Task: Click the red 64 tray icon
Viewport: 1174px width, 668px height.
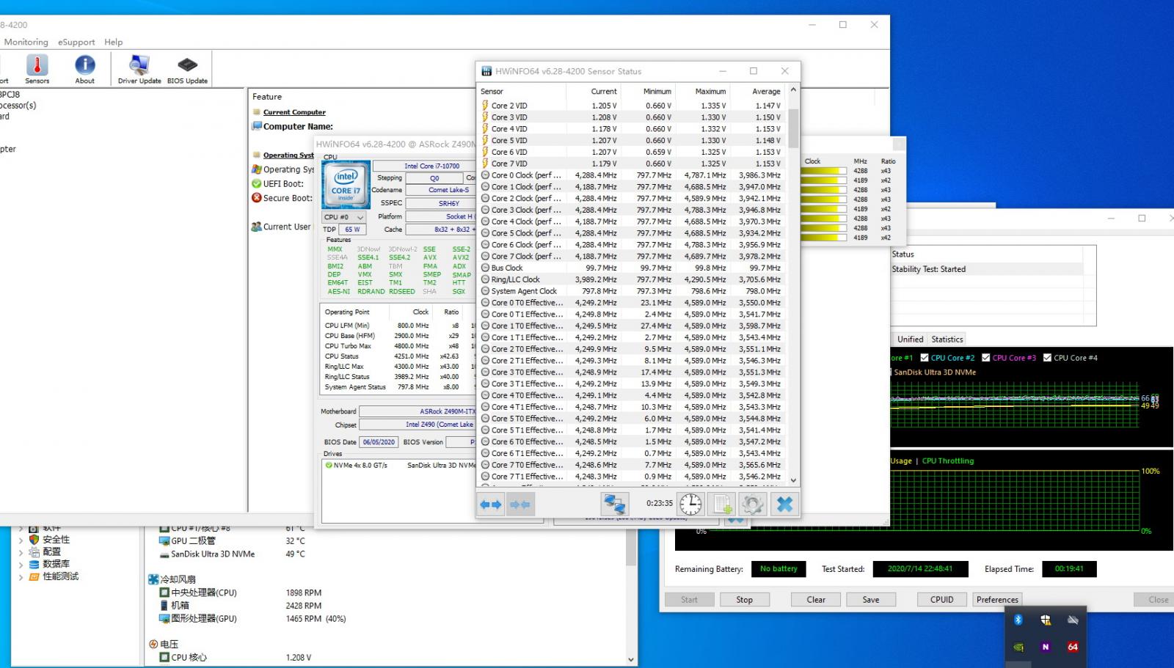Action: pos(1073,647)
